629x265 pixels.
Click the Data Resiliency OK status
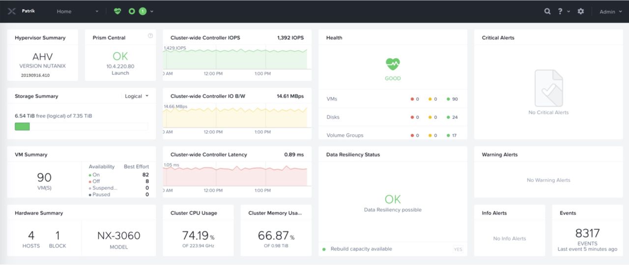393,199
